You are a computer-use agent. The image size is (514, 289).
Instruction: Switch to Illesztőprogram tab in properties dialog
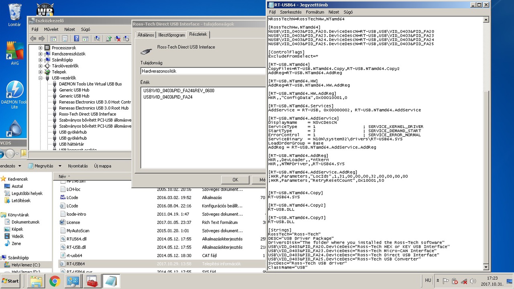point(171,35)
